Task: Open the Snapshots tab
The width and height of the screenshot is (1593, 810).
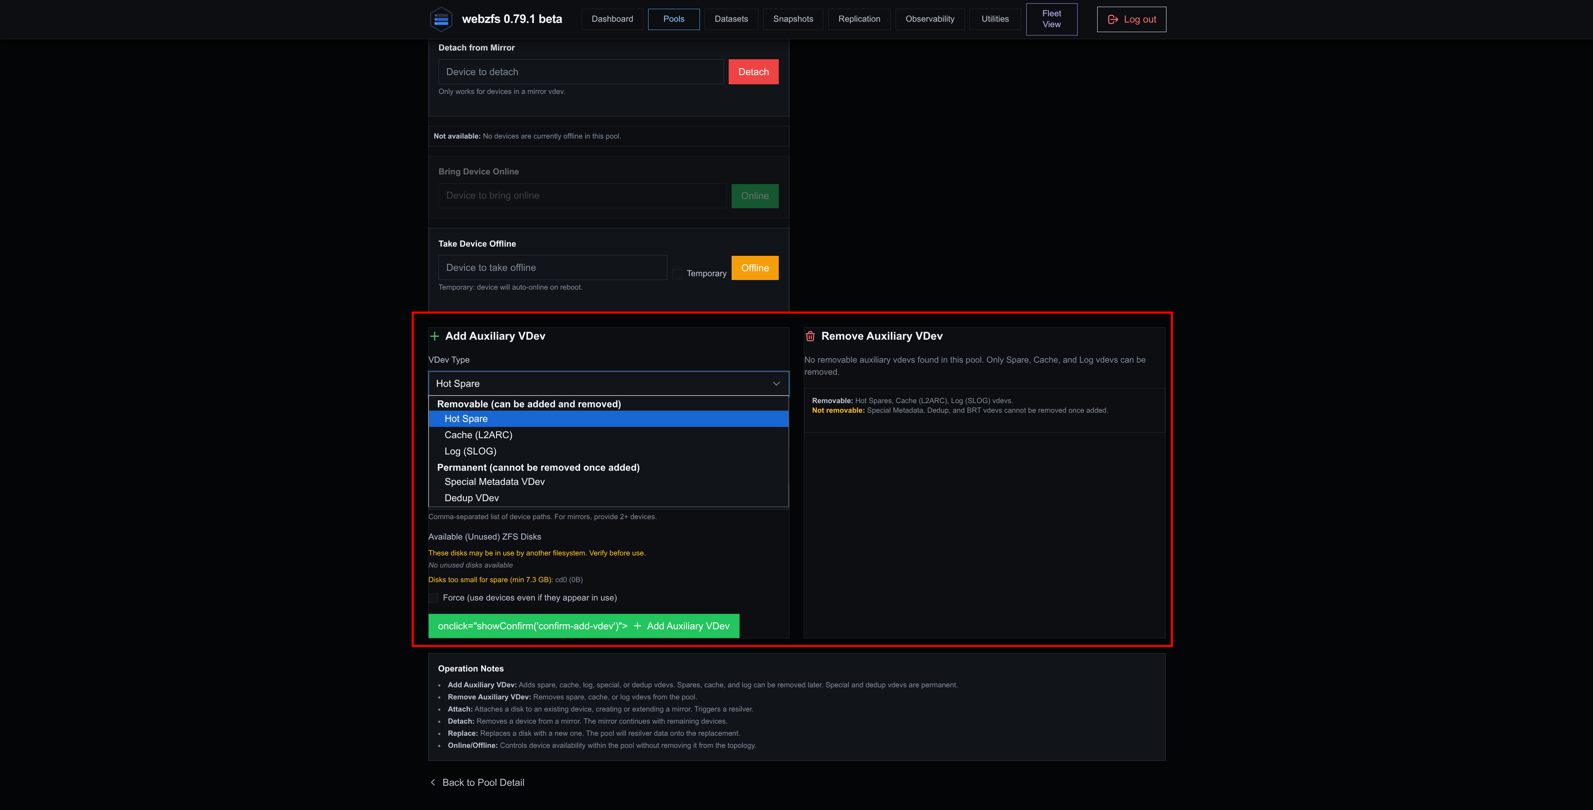Action: [x=793, y=19]
